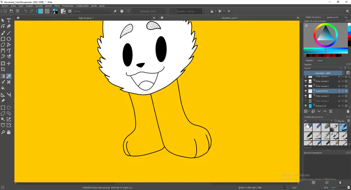Select the Contiguous Selection magic wand tool
Image resolution: width=351 pixels, height=190 pixels.
pos(3,120)
